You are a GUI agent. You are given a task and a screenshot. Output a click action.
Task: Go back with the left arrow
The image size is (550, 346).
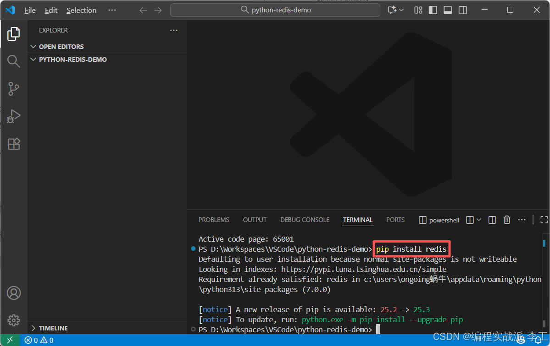tap(143, 10)
